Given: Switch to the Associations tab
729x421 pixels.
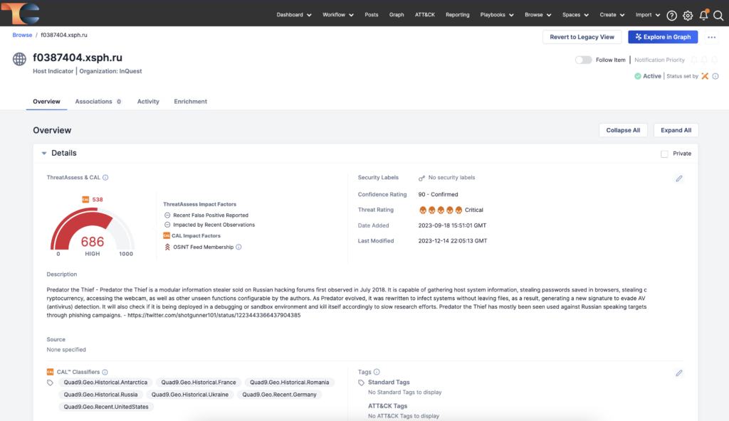Looking at the screenshot, I should (x=98, y=101).
